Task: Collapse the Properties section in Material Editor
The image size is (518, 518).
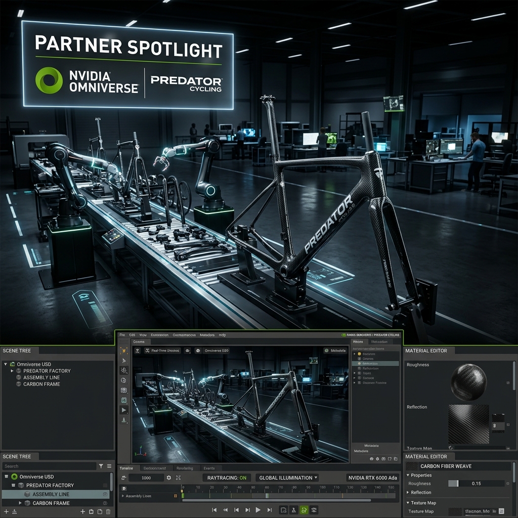Action: click(x=408, y=476)
